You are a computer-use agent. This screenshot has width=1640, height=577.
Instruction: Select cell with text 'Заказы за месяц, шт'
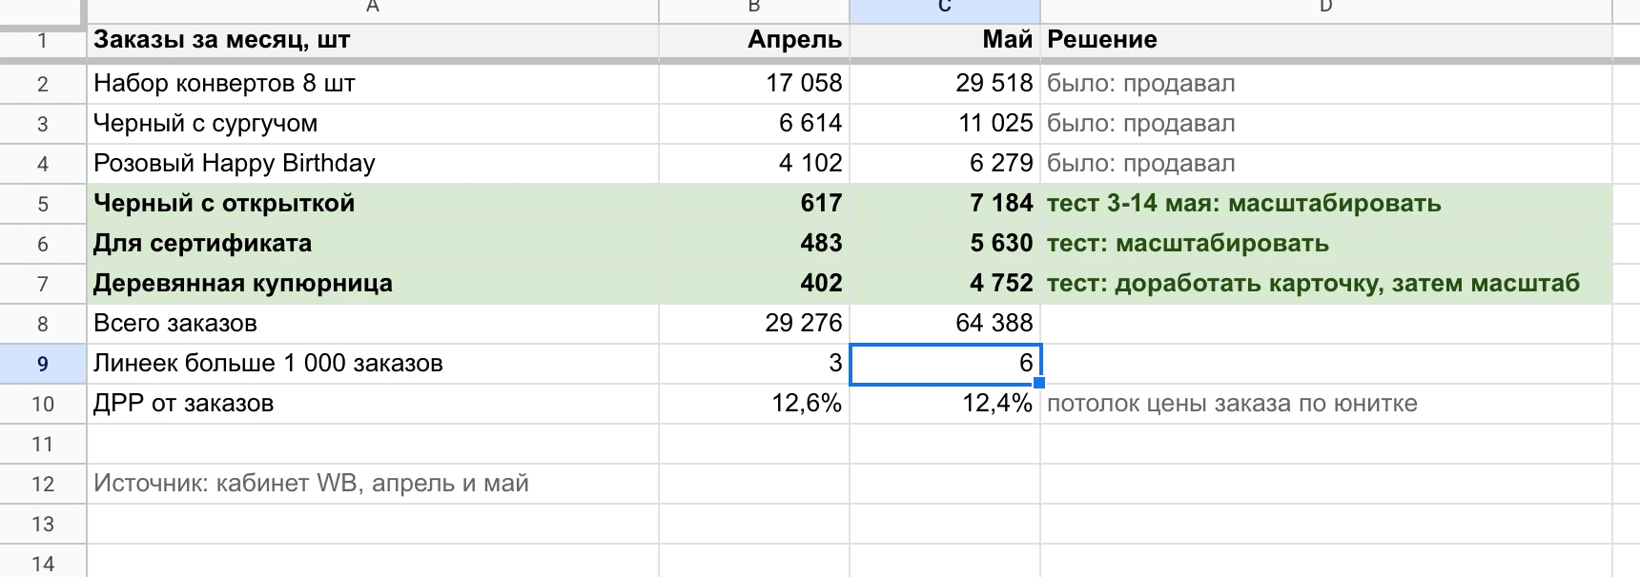(372, 40)
